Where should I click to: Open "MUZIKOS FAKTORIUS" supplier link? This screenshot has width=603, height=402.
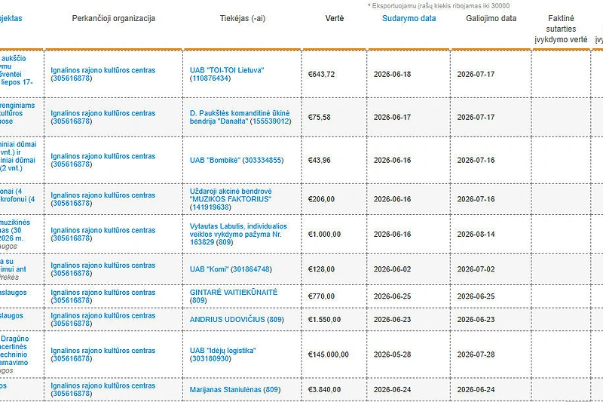(231, 199)
